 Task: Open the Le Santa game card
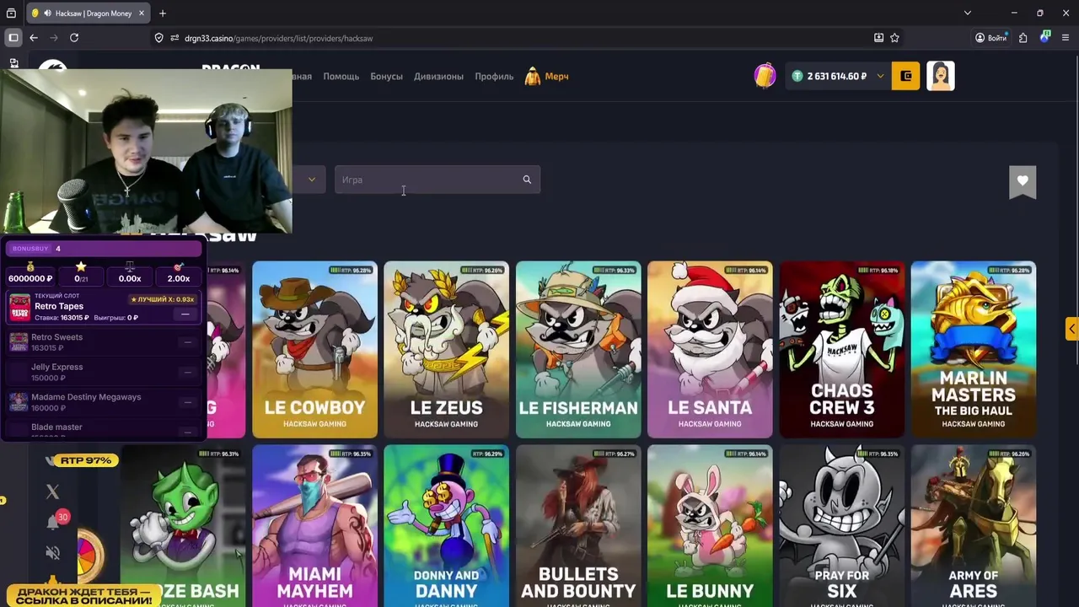click(x=710, y=350)
